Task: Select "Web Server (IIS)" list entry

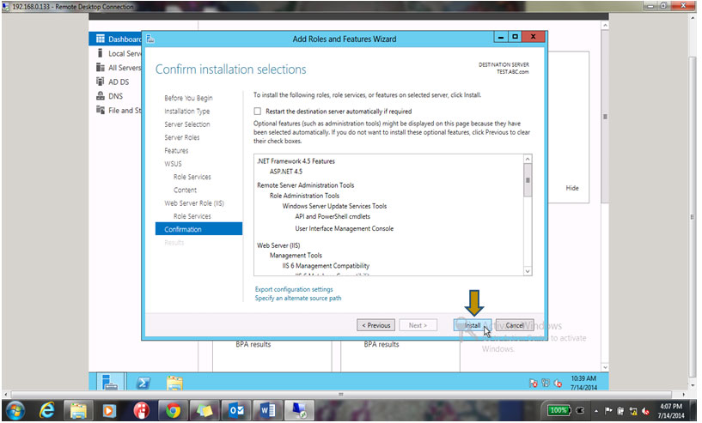Action: coord(278,245)
